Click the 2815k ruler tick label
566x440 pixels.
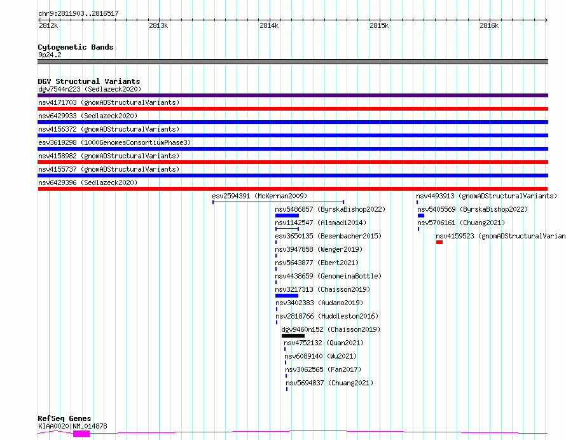[x=379, y=25]
